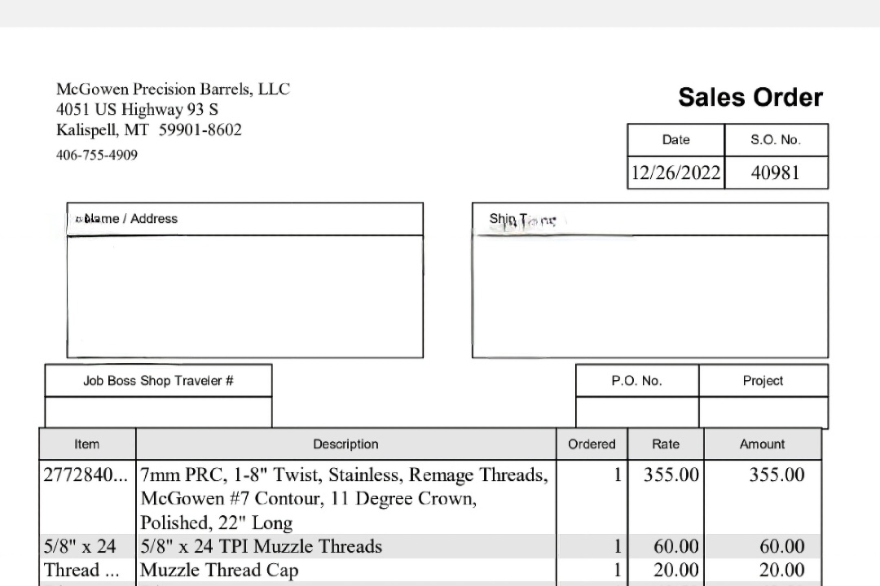Select the order date 12/26/2022
This screenshot has height=586, width=880.
[x=675, y=173]
